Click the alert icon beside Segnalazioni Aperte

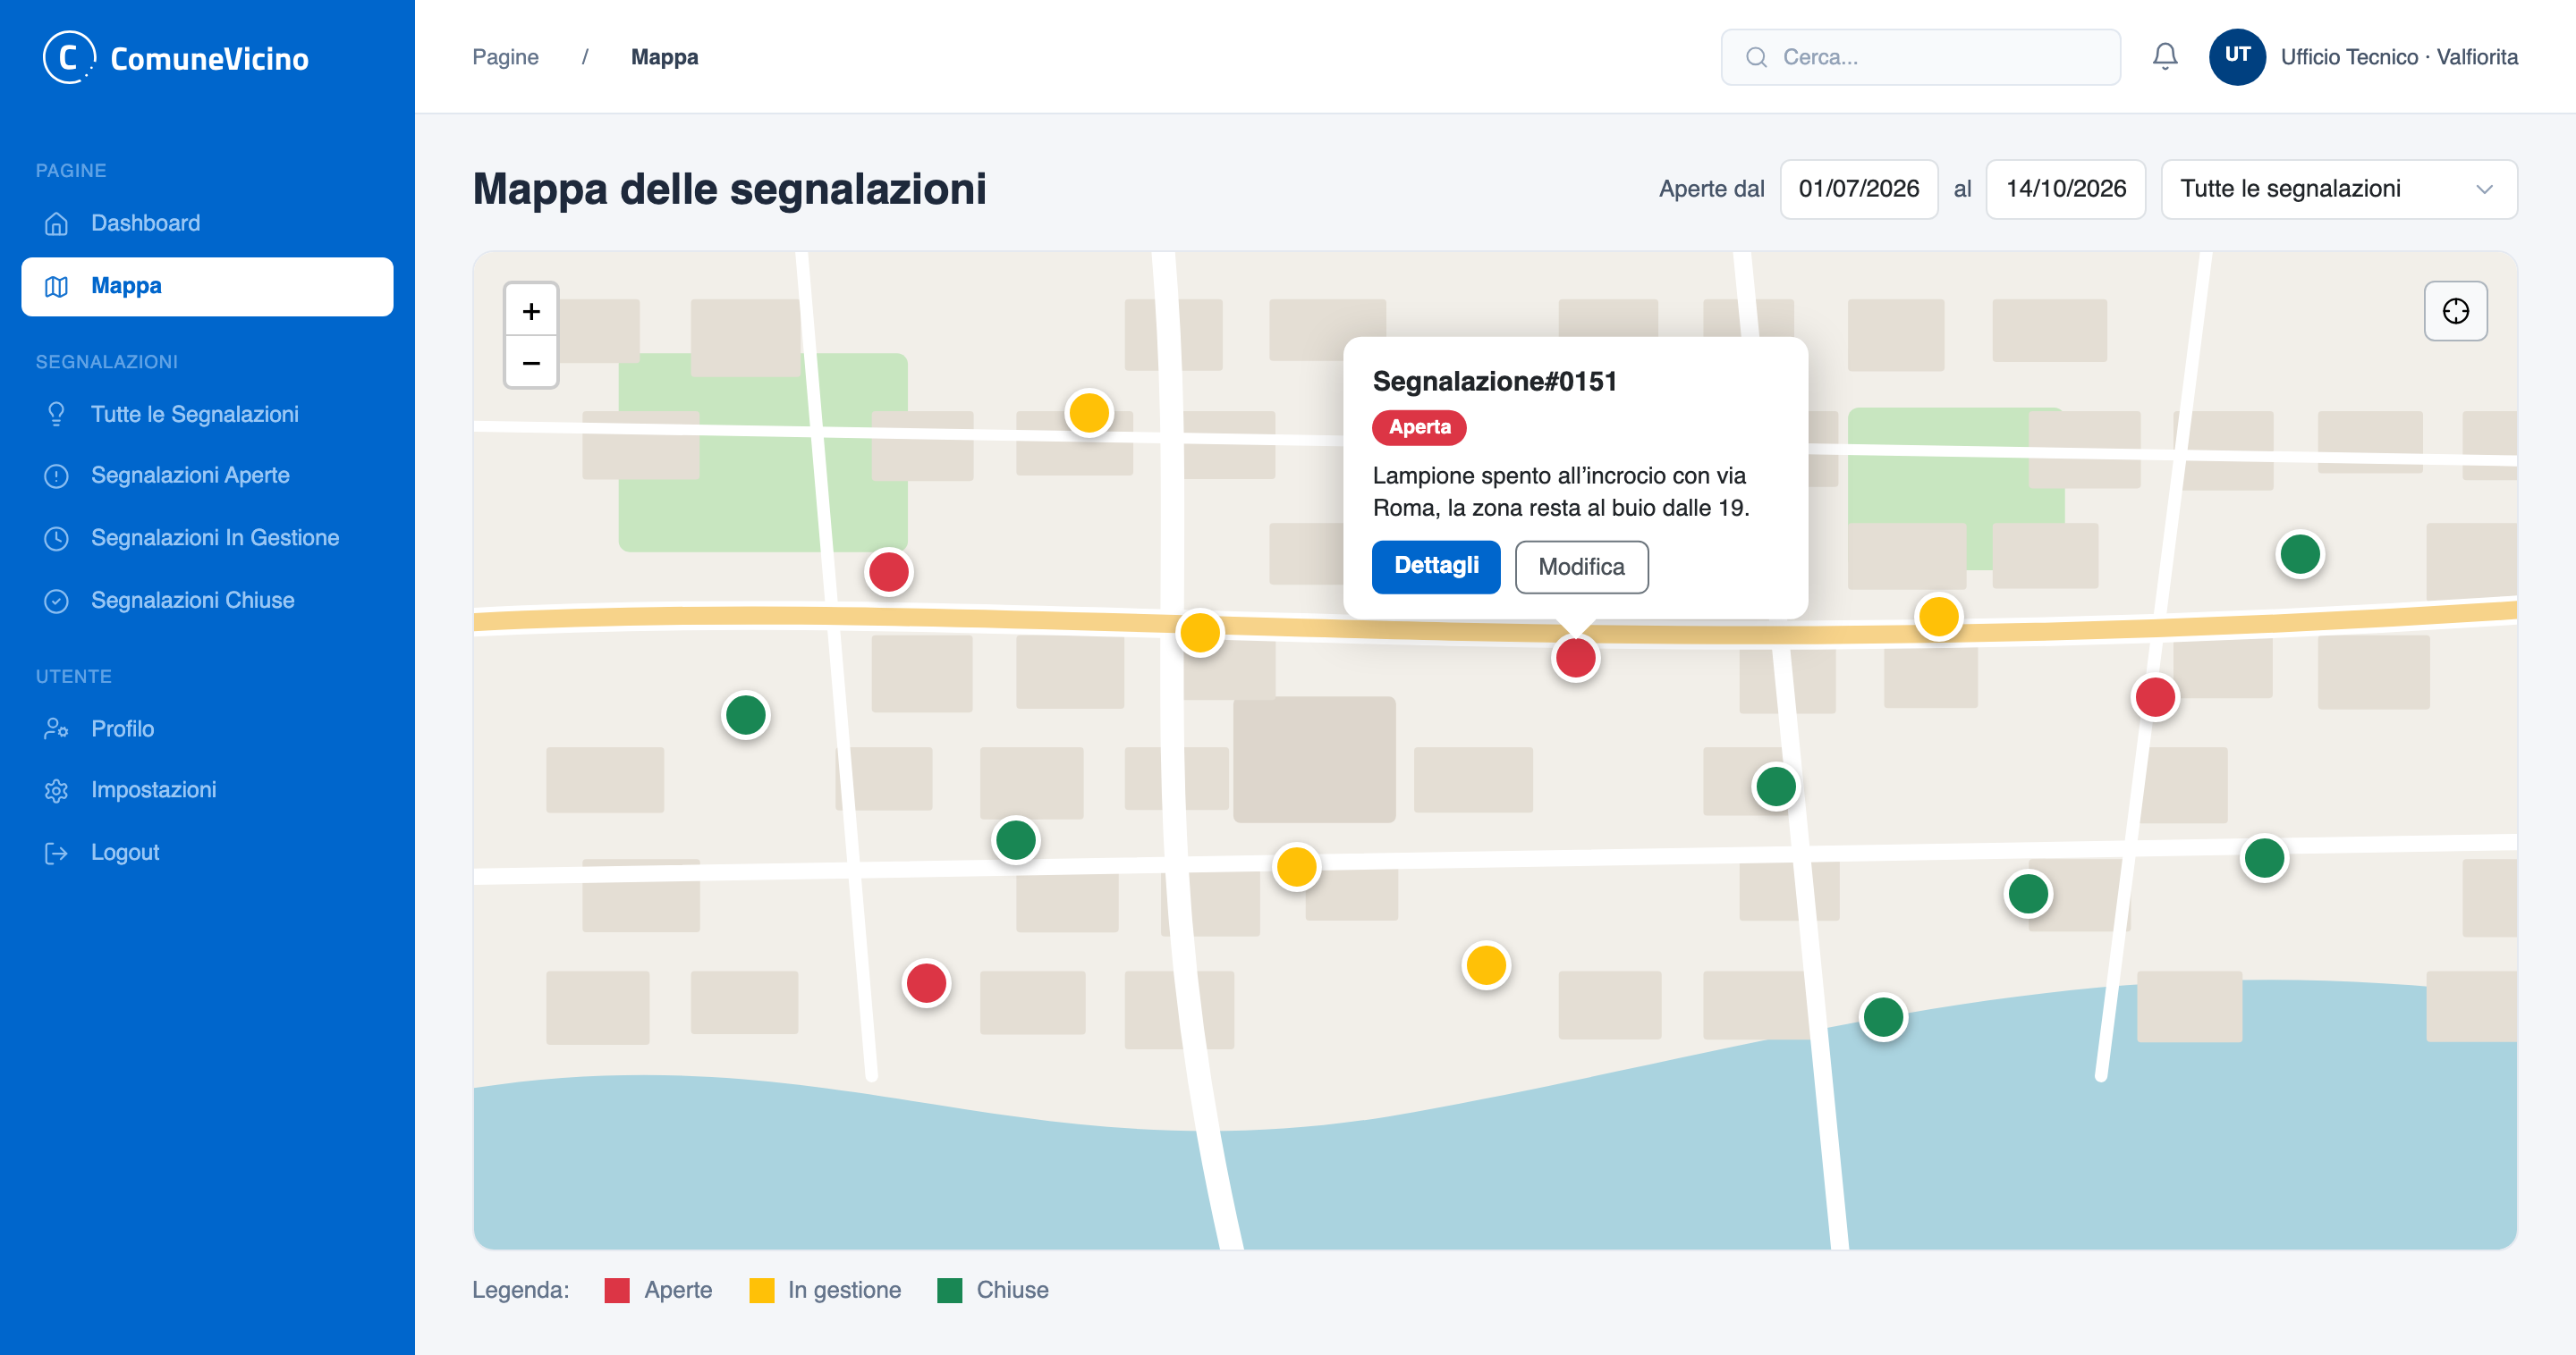[x=56, y=476]
